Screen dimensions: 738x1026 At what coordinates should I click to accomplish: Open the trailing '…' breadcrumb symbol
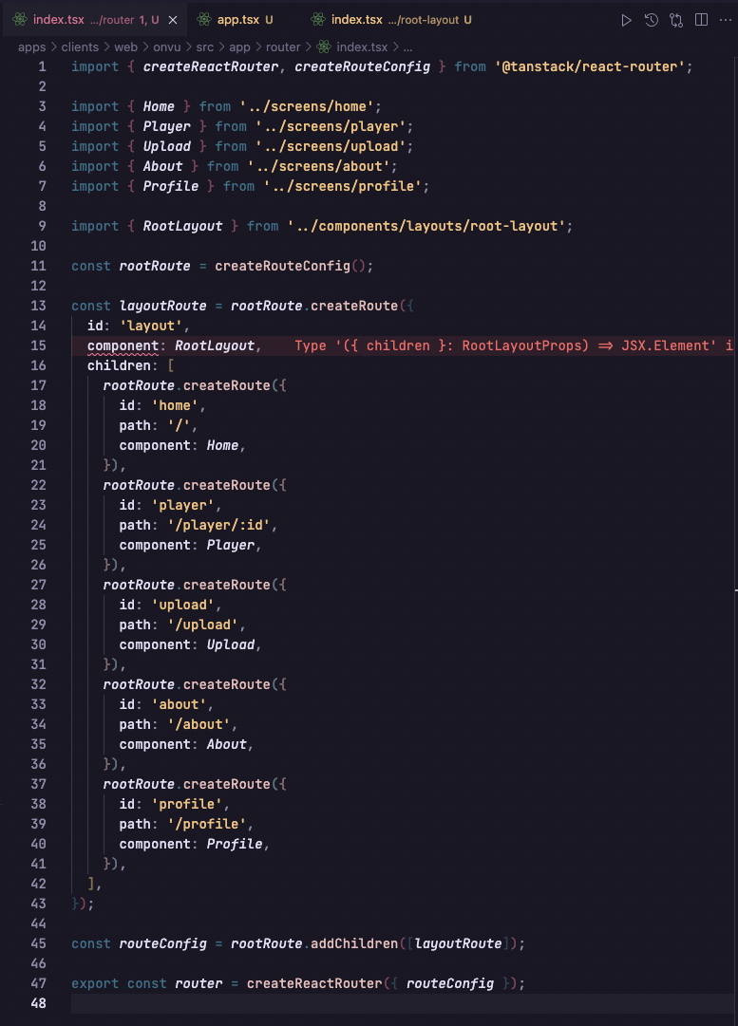pos(407,47)
